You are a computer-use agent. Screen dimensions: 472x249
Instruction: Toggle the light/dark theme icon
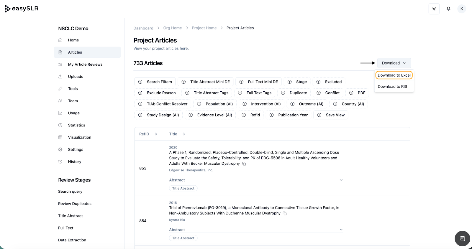[x=434, y=9]
